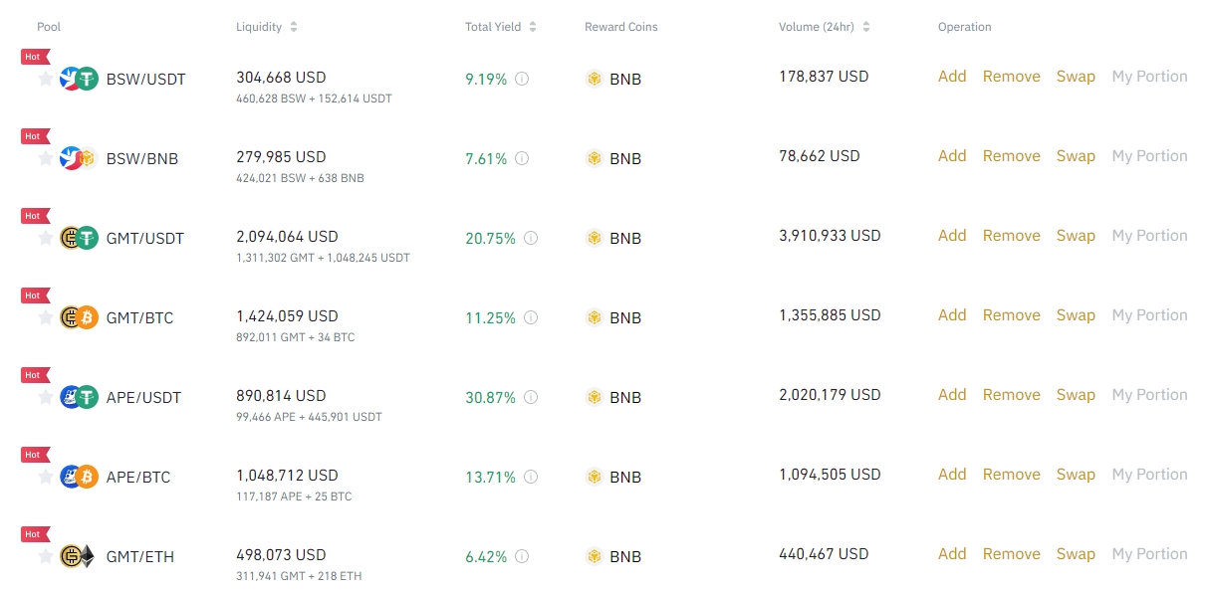This screenshot has height=594, width=1205.
Task: Click the info icon beside 30.87% yield
Action: 531,397
